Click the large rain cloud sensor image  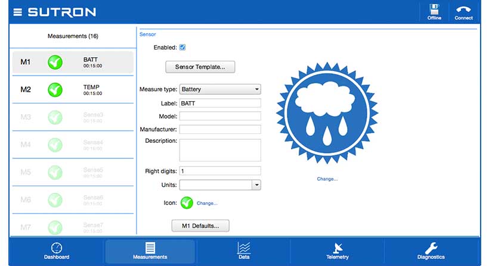(327, 112)
